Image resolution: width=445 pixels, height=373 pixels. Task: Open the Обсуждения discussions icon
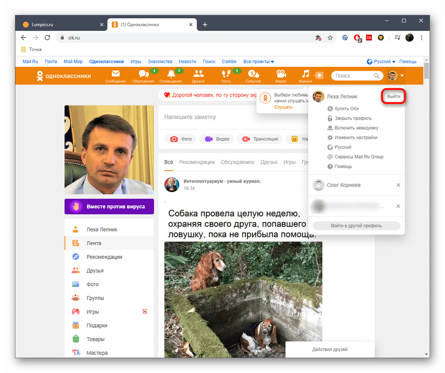click(143, 75)
